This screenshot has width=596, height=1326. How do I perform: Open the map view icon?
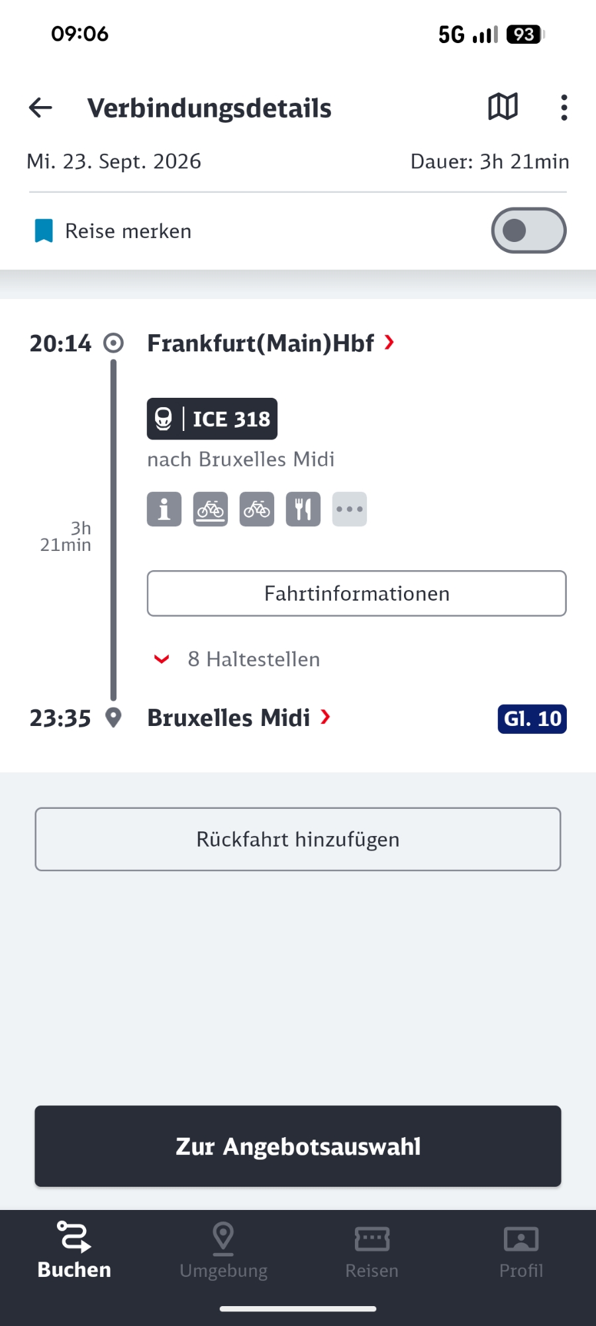(x=503, y=107)
